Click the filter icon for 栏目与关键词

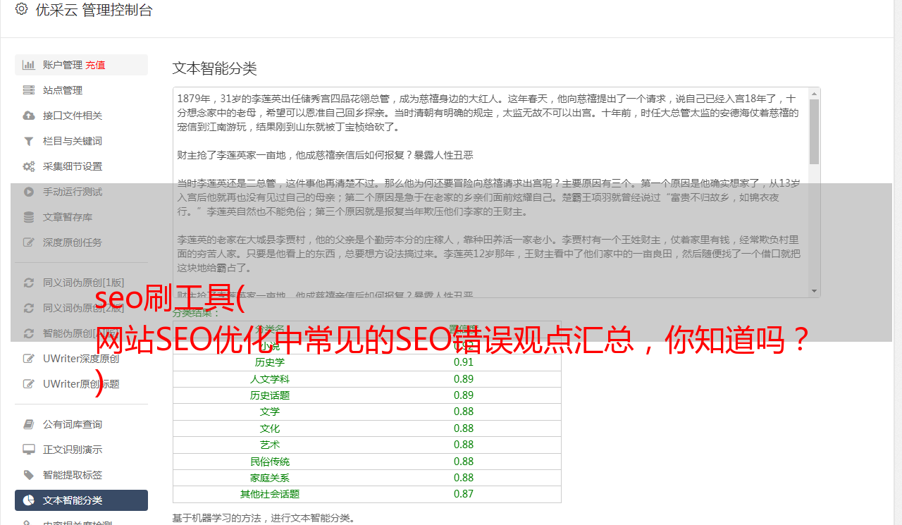coord(29,141)
